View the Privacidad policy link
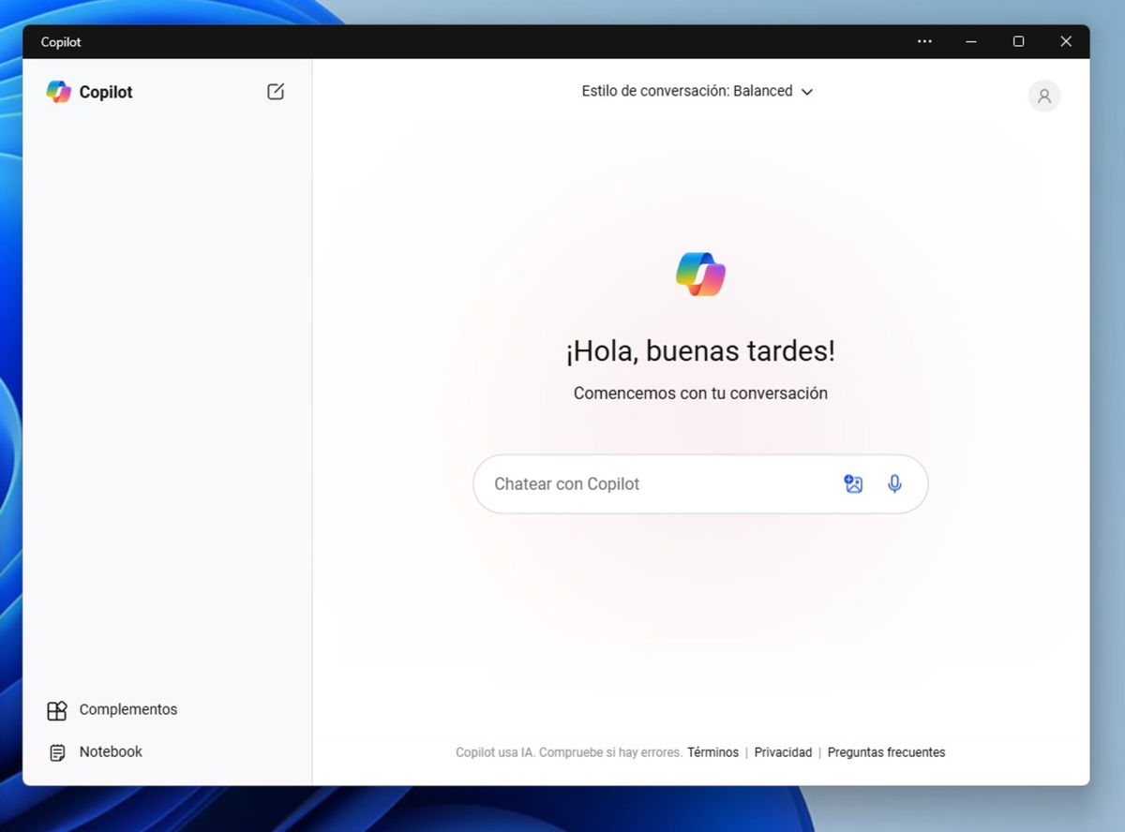 [x=783, y=752]
